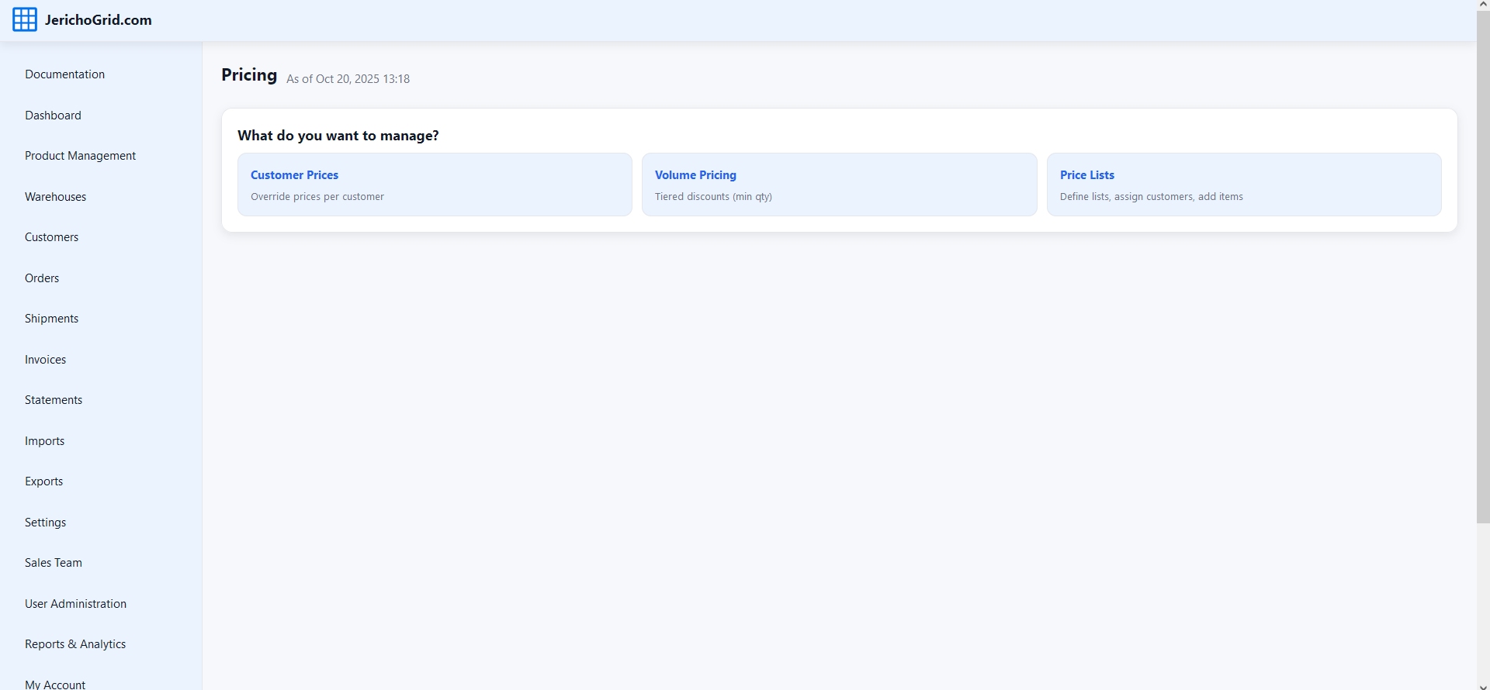Navigate to Warehouses

tap(55, 197)
